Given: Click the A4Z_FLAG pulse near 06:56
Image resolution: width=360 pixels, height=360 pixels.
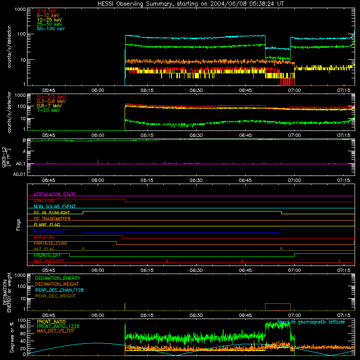Looking at the screenshot, I should [x=281, y=249].
